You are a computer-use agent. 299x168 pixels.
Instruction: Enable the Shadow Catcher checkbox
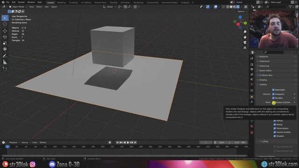coord(274,103)
